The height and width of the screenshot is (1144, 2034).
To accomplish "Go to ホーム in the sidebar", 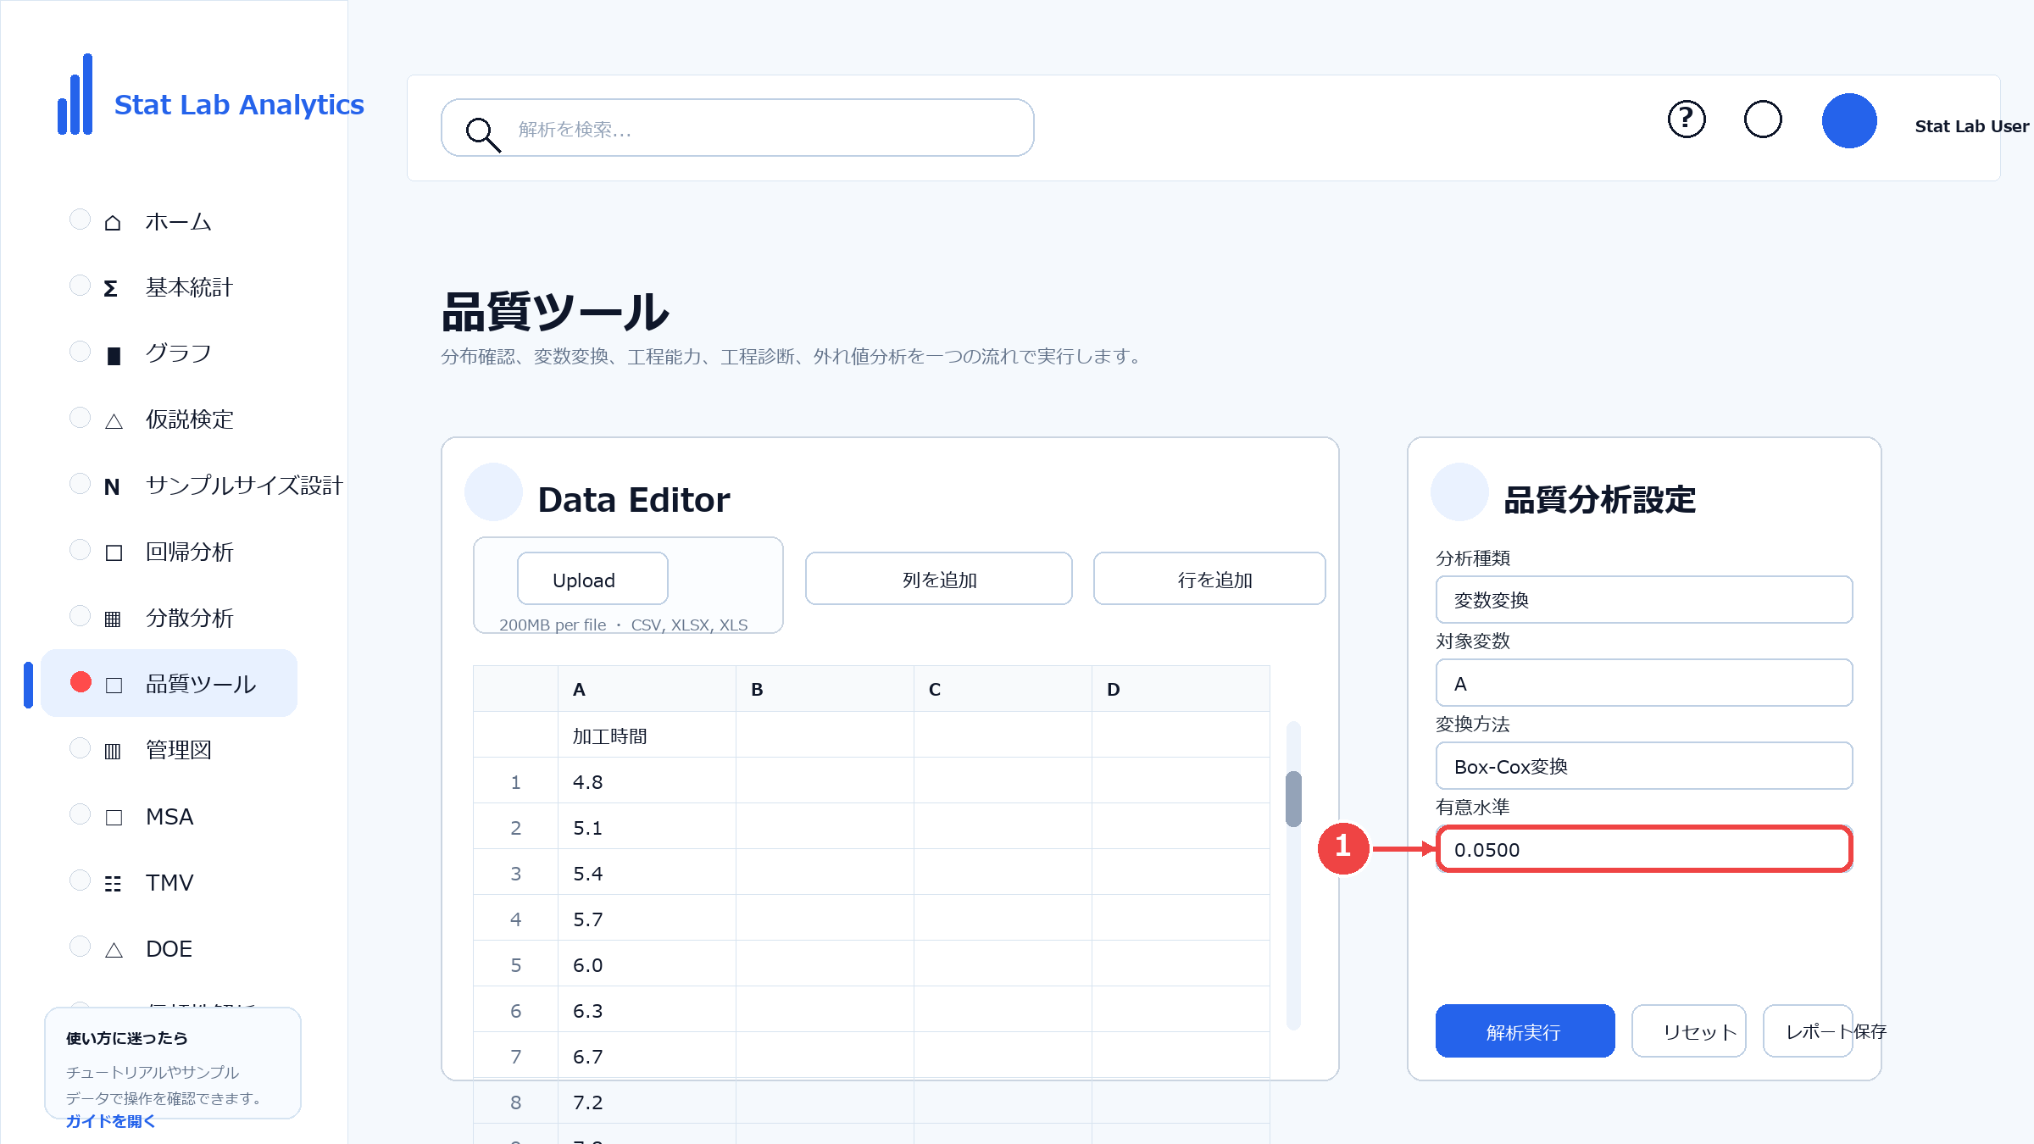I will pyautogui.click(x=178, y=222).
